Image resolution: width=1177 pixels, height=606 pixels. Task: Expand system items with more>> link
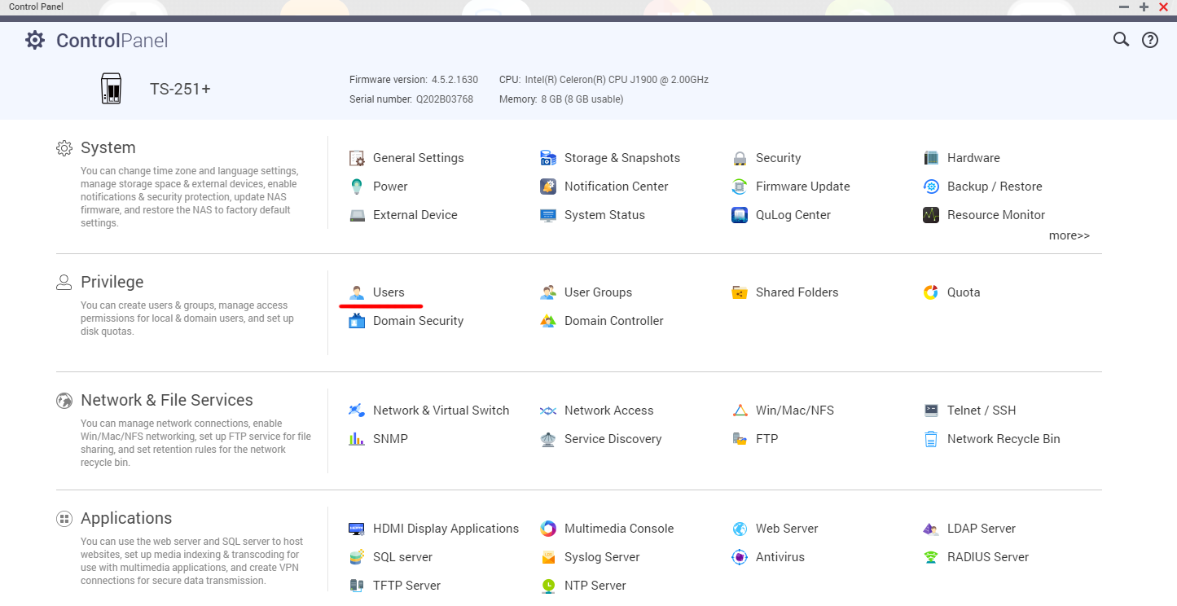1069,235
